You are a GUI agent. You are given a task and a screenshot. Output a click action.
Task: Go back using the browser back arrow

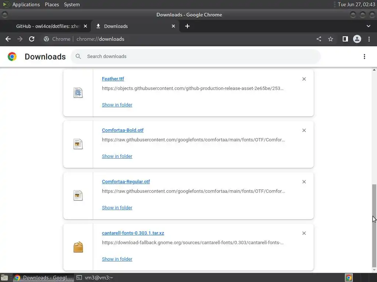[8, 39]
